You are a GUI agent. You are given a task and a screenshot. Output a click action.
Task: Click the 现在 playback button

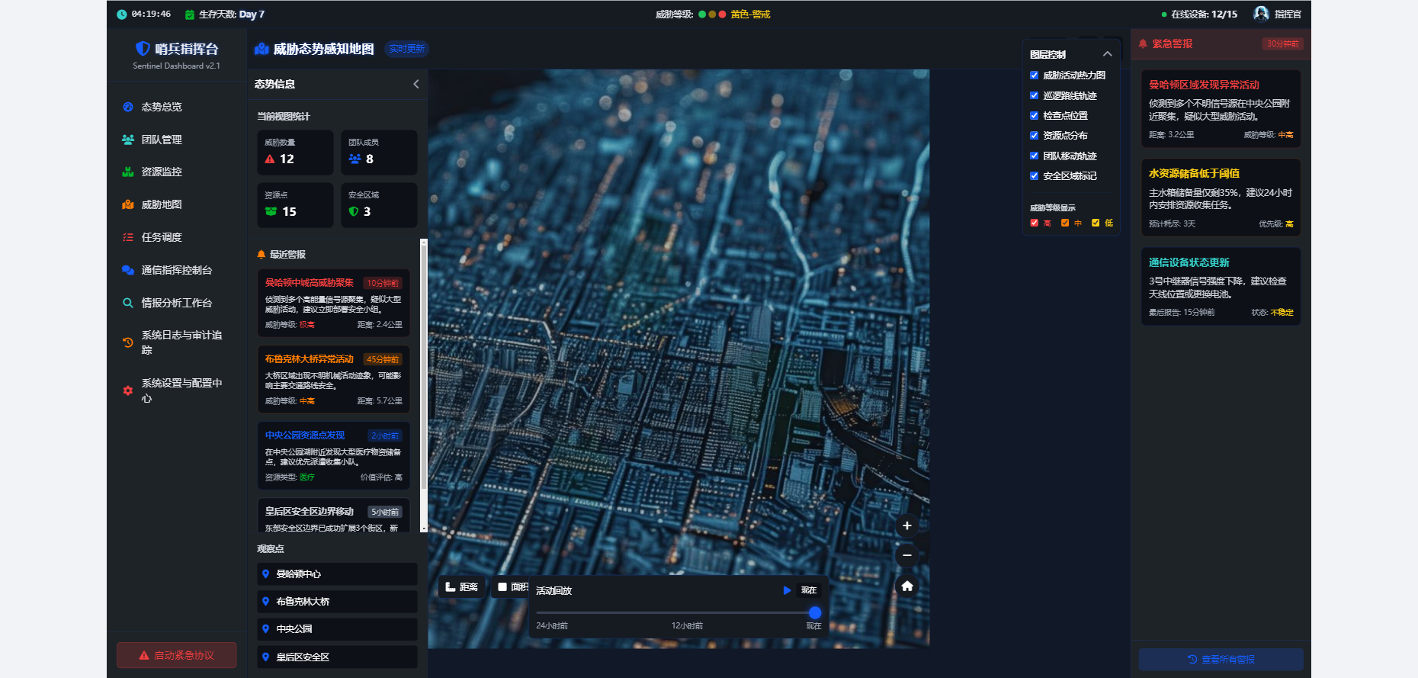(809, 590)
